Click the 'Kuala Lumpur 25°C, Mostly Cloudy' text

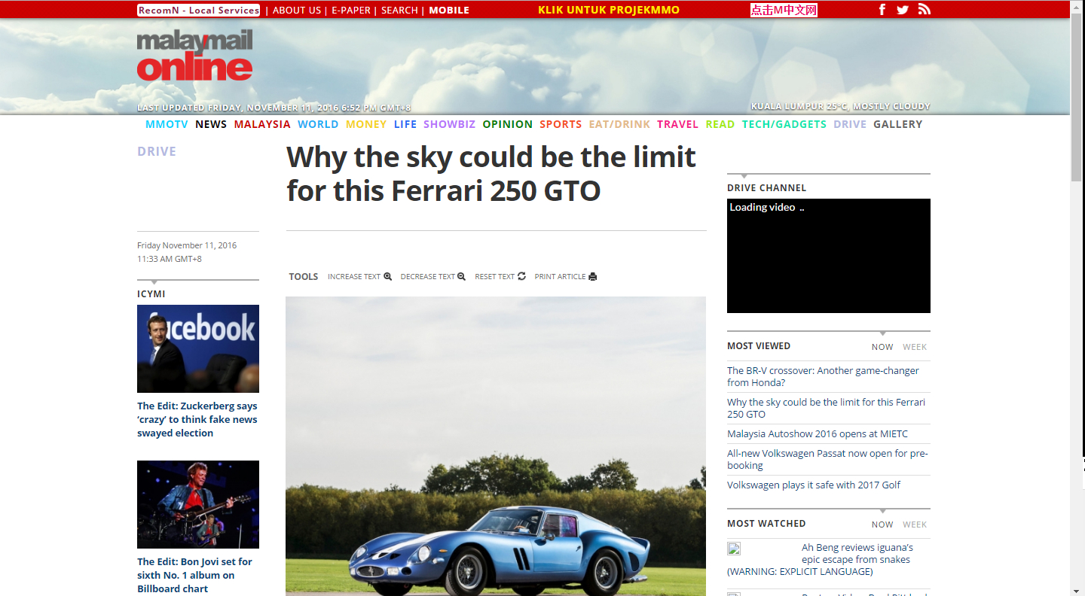tap(841, 107)
